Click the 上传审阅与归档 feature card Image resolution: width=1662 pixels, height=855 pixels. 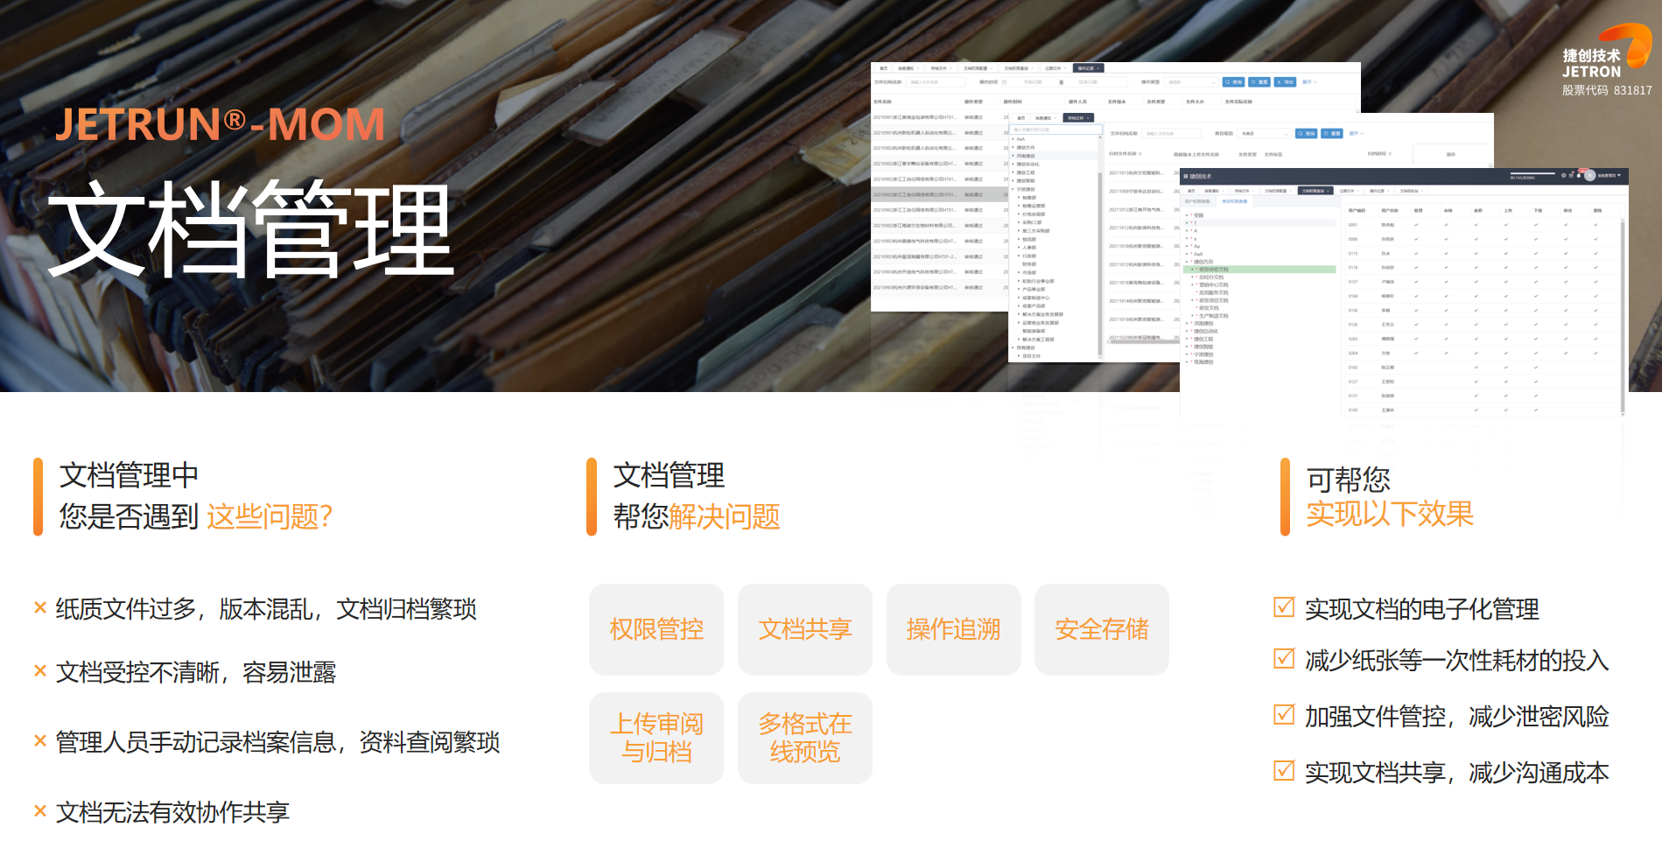656,738
